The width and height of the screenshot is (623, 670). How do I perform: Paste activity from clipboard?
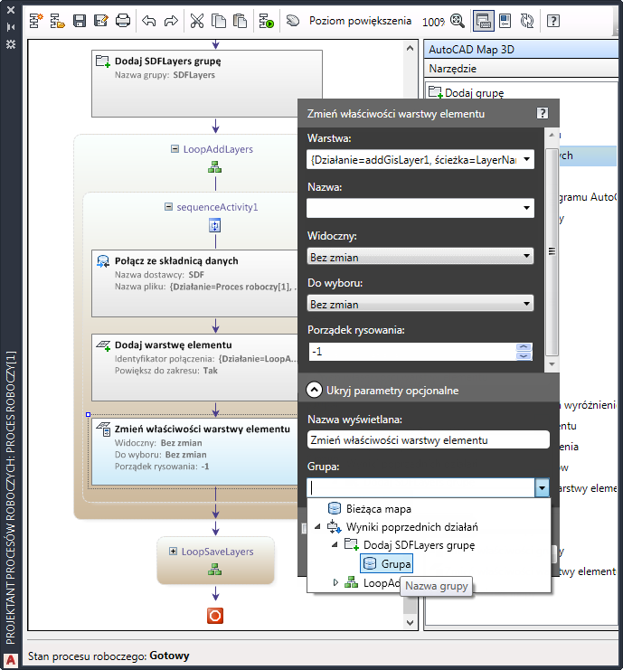pos(241,21)
